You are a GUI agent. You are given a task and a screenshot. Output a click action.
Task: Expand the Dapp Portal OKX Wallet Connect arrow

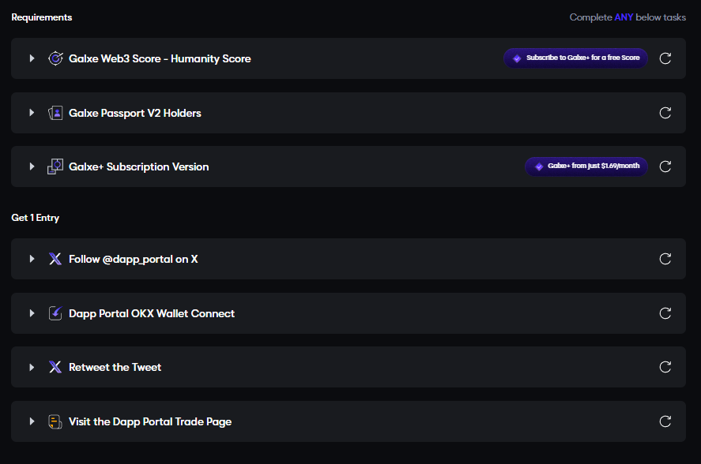pyautogui.click(x=32, y=313)
